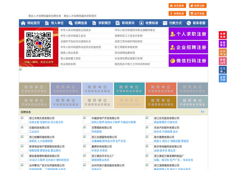Image resolution: width=227 pixels, height=170 pixels.
Task: Click the 返回顶部 side floating button
Action: tap(223, 78)
